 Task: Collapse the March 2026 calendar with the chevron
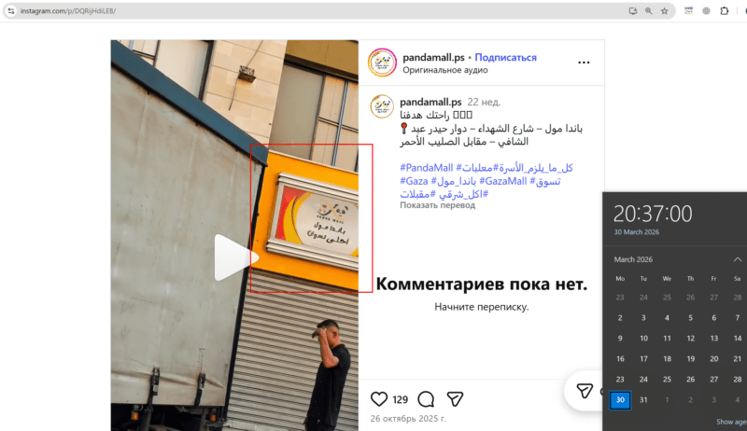[737, 259]
